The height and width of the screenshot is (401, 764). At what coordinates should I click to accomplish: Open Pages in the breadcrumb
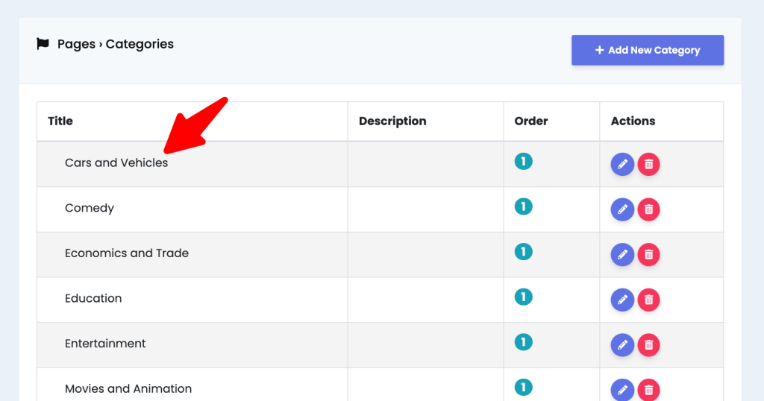click(77, 44)
